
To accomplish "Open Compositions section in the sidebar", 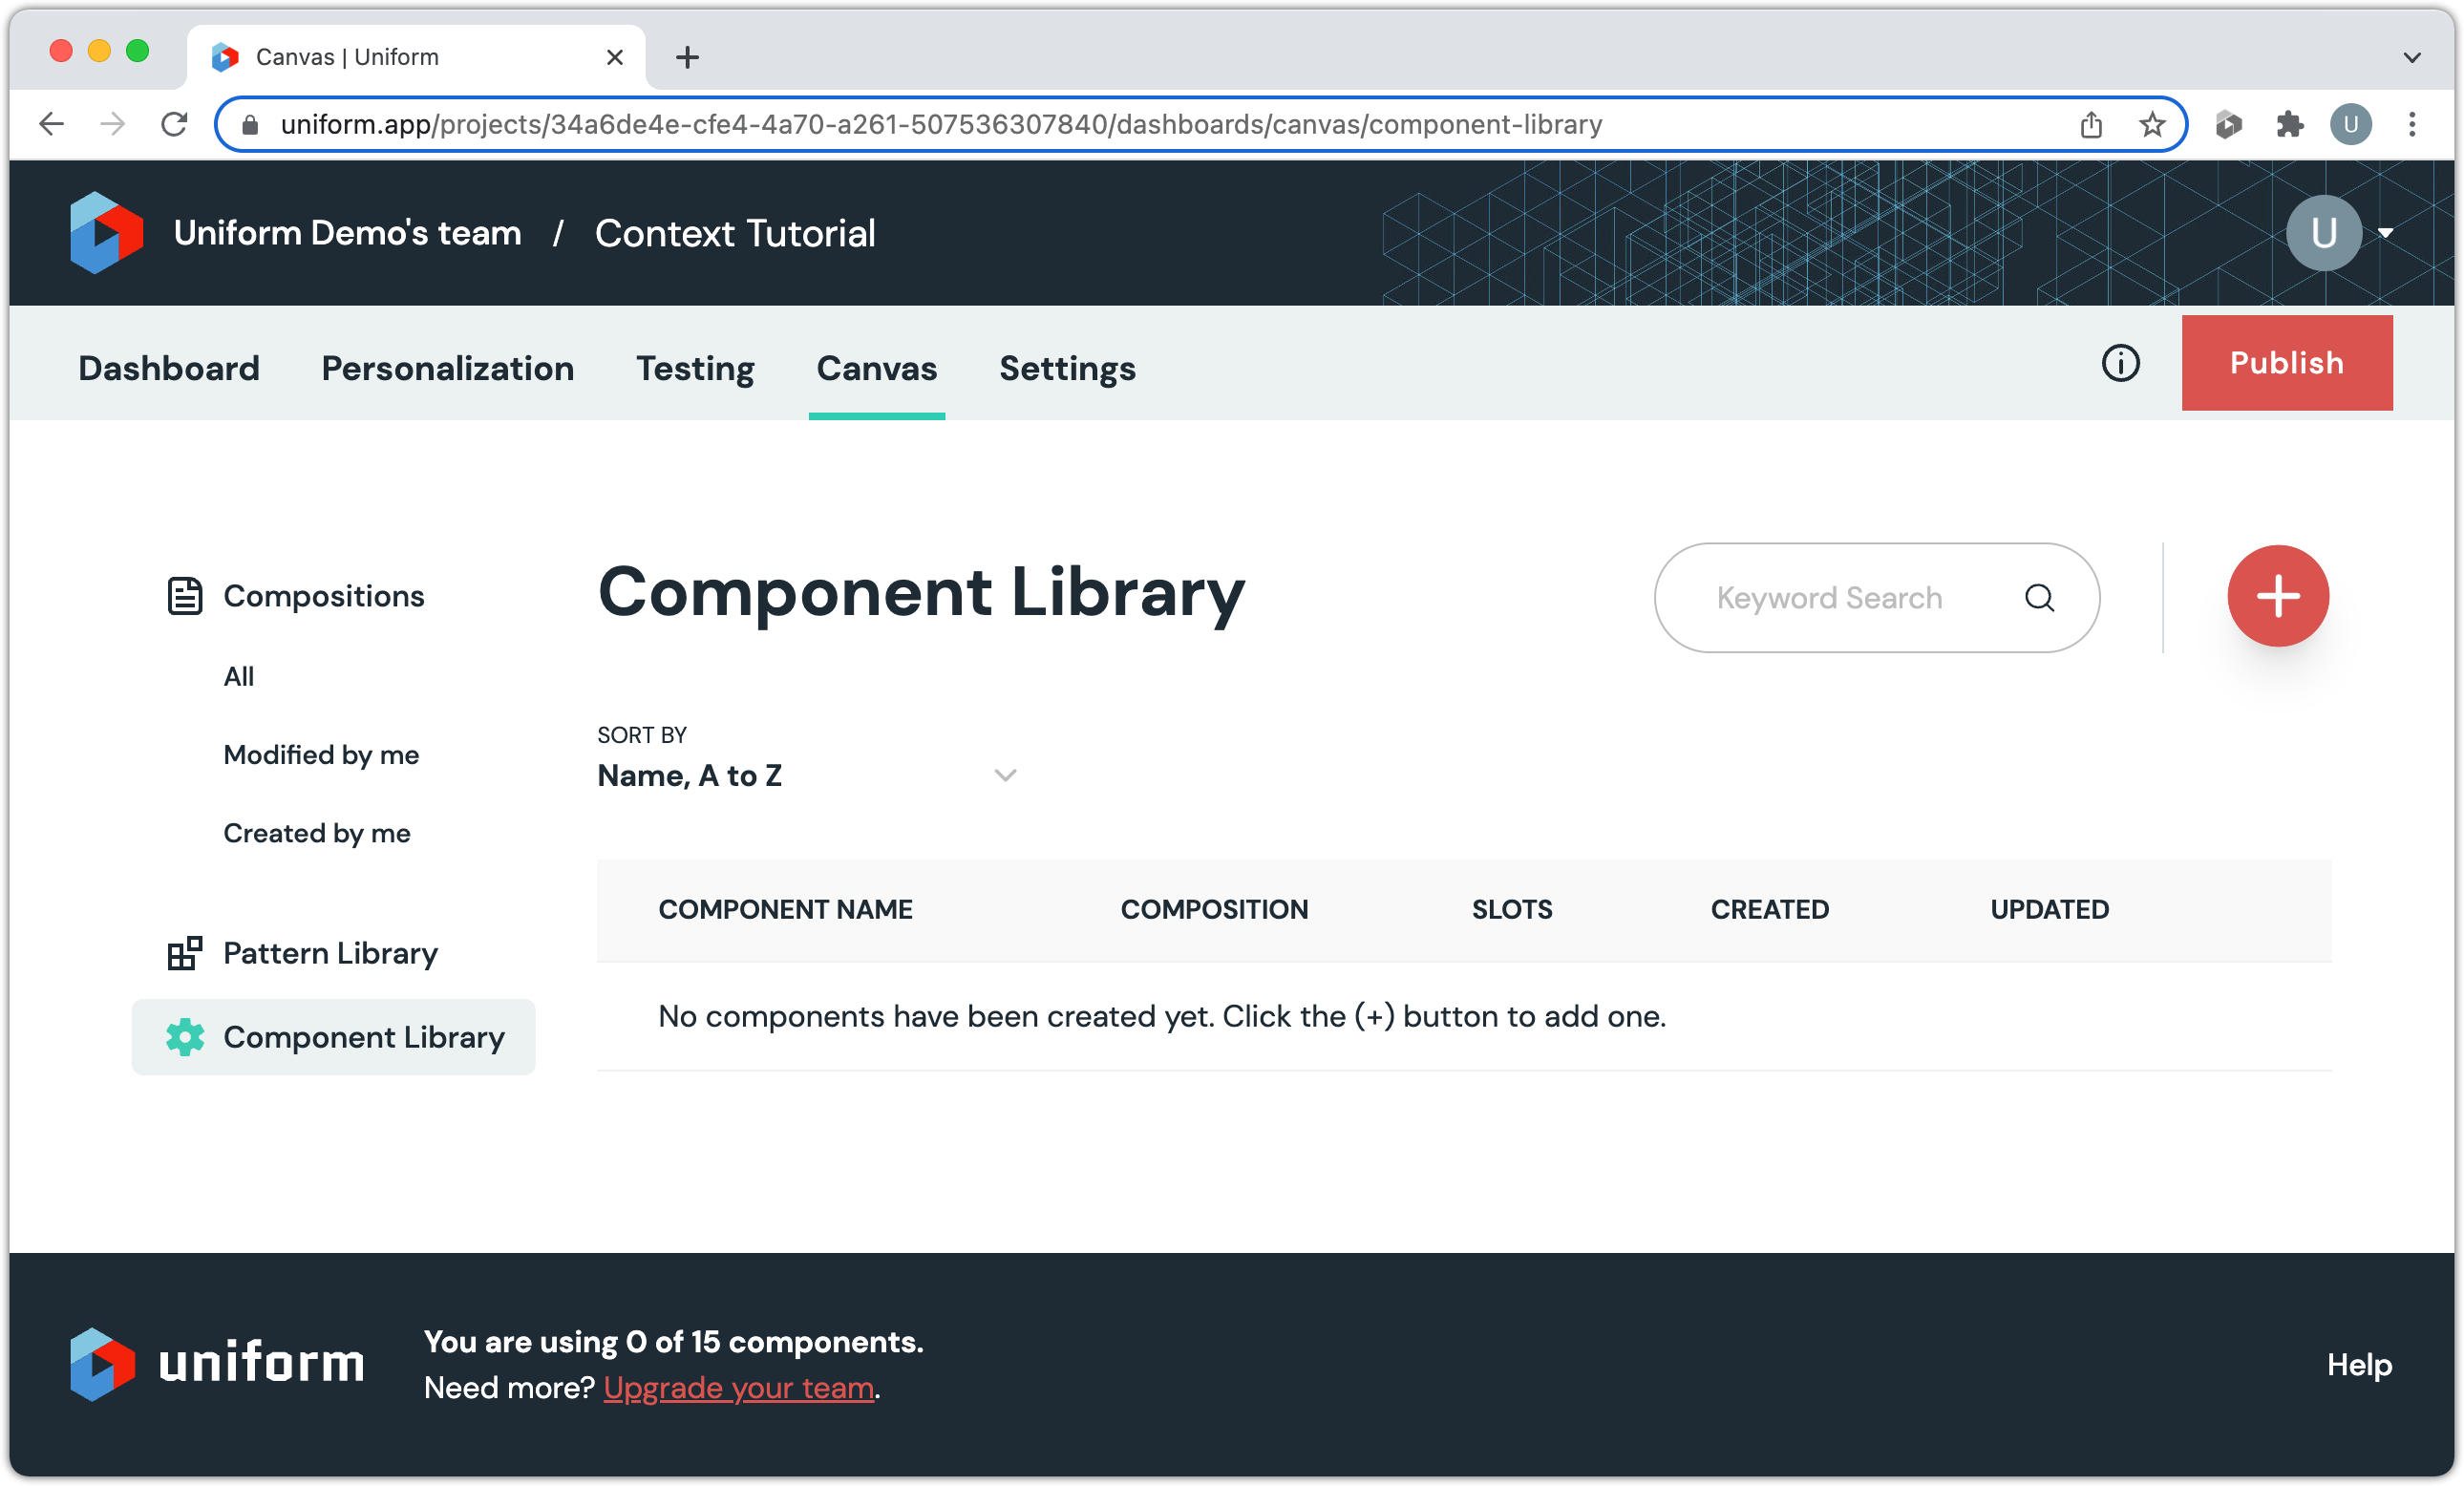I will click(323, 596).
